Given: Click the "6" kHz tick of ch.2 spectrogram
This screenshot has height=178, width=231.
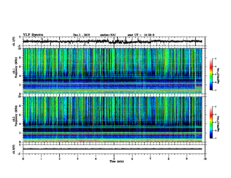Looking at the screenshot, I should pyautogui.click(x=20, y=115).
